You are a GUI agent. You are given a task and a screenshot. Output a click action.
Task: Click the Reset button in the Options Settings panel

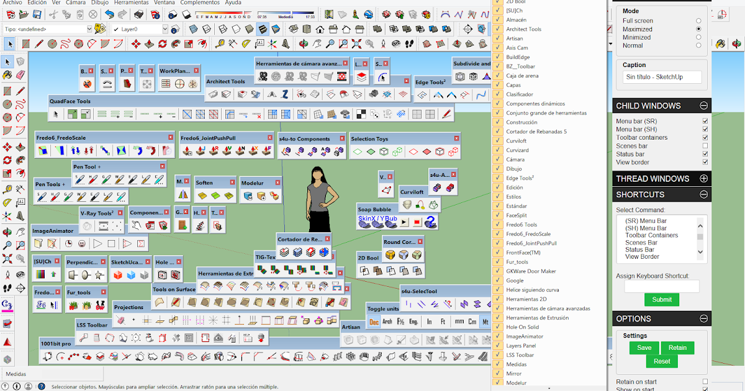point(662,361)
